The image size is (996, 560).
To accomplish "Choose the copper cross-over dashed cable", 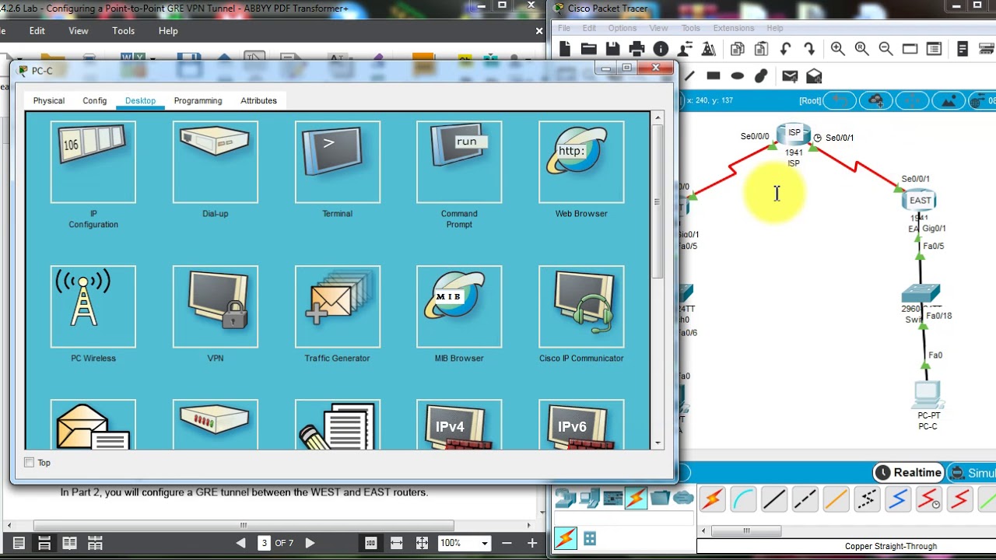I will click(805, 499).
